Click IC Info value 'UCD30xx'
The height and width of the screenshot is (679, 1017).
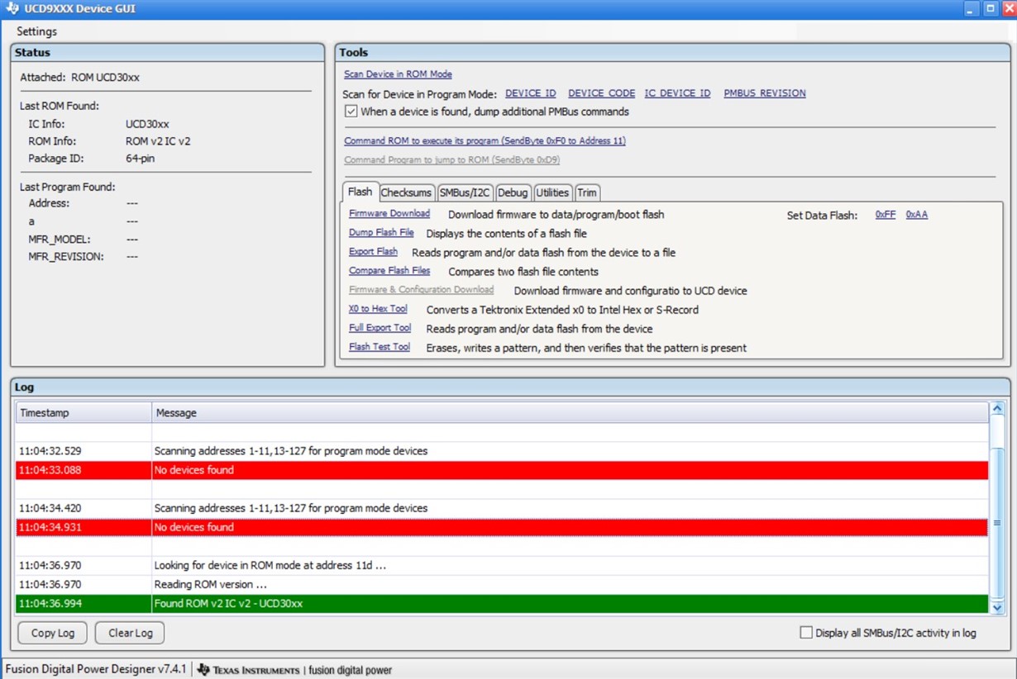pos(147,124)
